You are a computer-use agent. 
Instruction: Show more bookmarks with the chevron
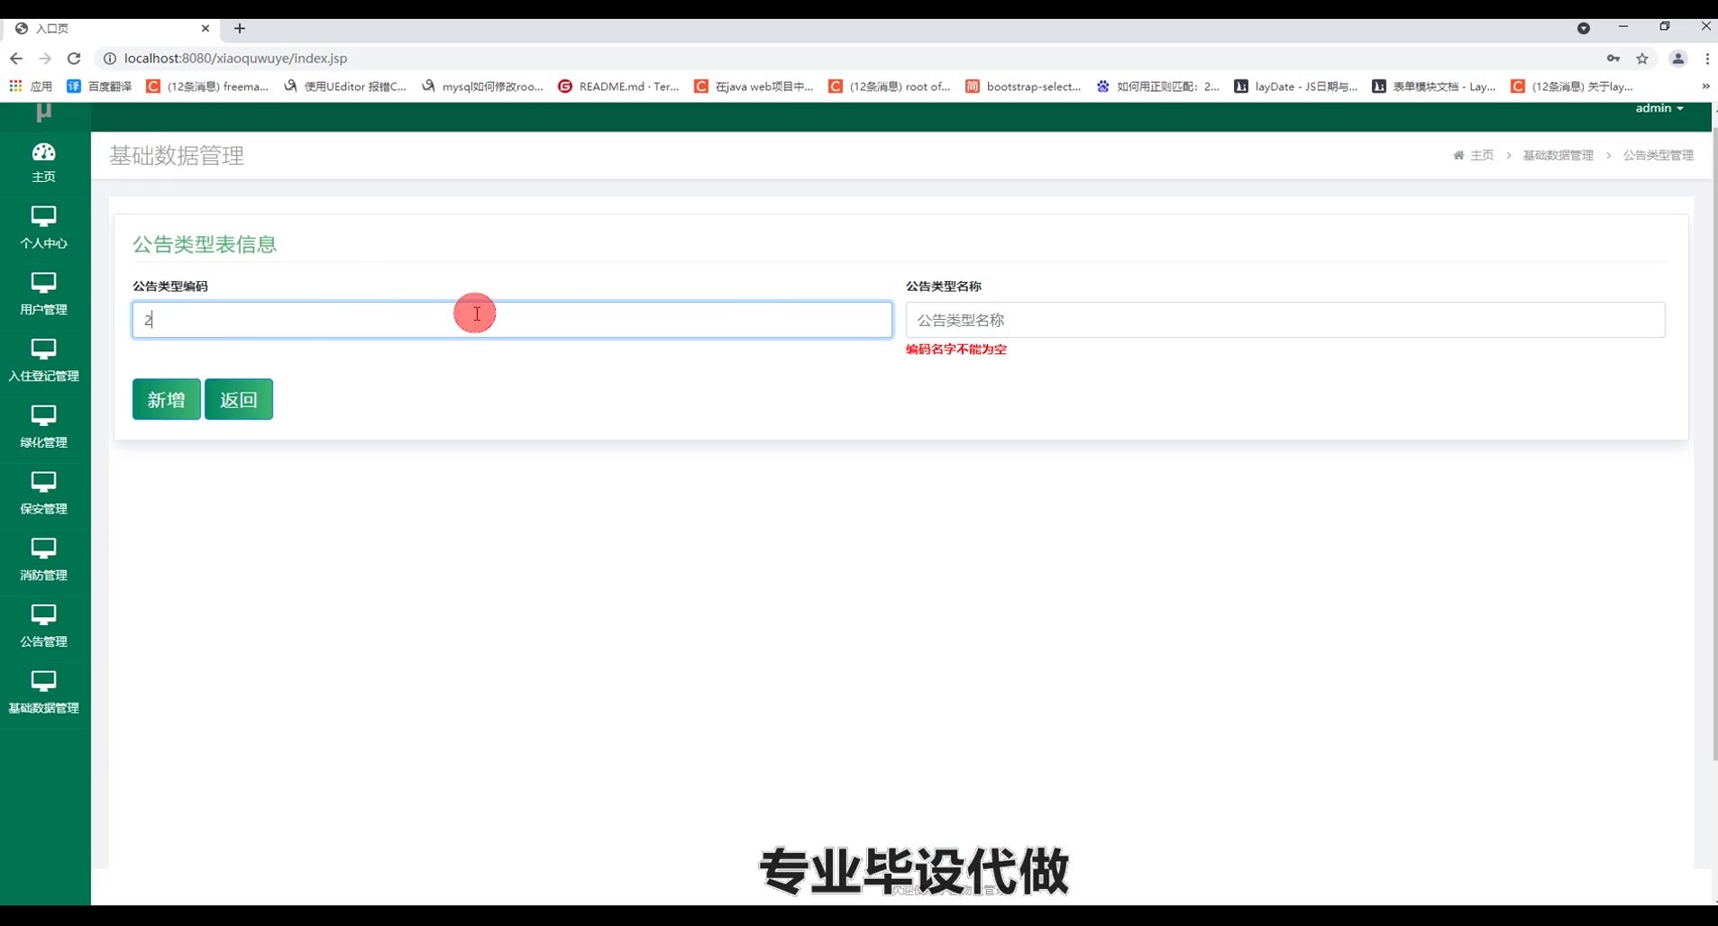click(1705, 86)
